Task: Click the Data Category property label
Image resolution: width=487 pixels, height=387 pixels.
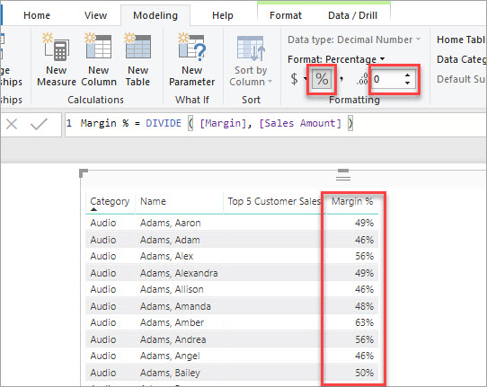Action: (x=461, y=59)
